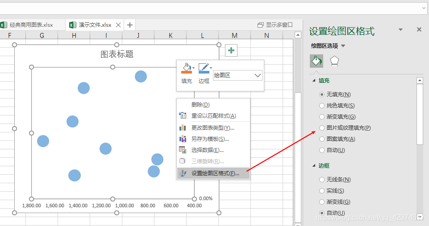Expand the formula bar chevron

[x=424, y=8]
